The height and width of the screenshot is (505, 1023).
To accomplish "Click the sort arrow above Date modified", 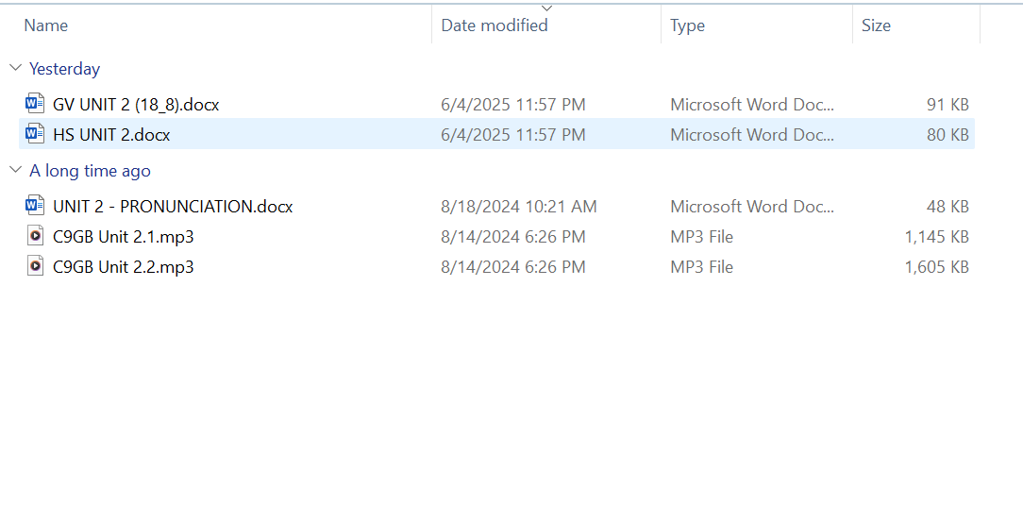I will point(546,8).
